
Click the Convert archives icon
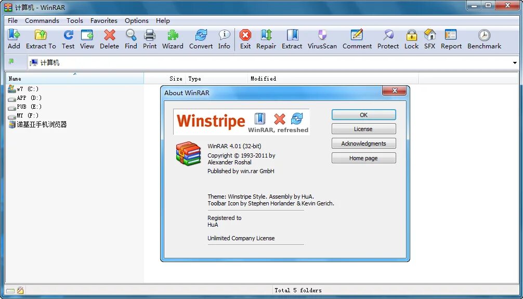point(201,35)
